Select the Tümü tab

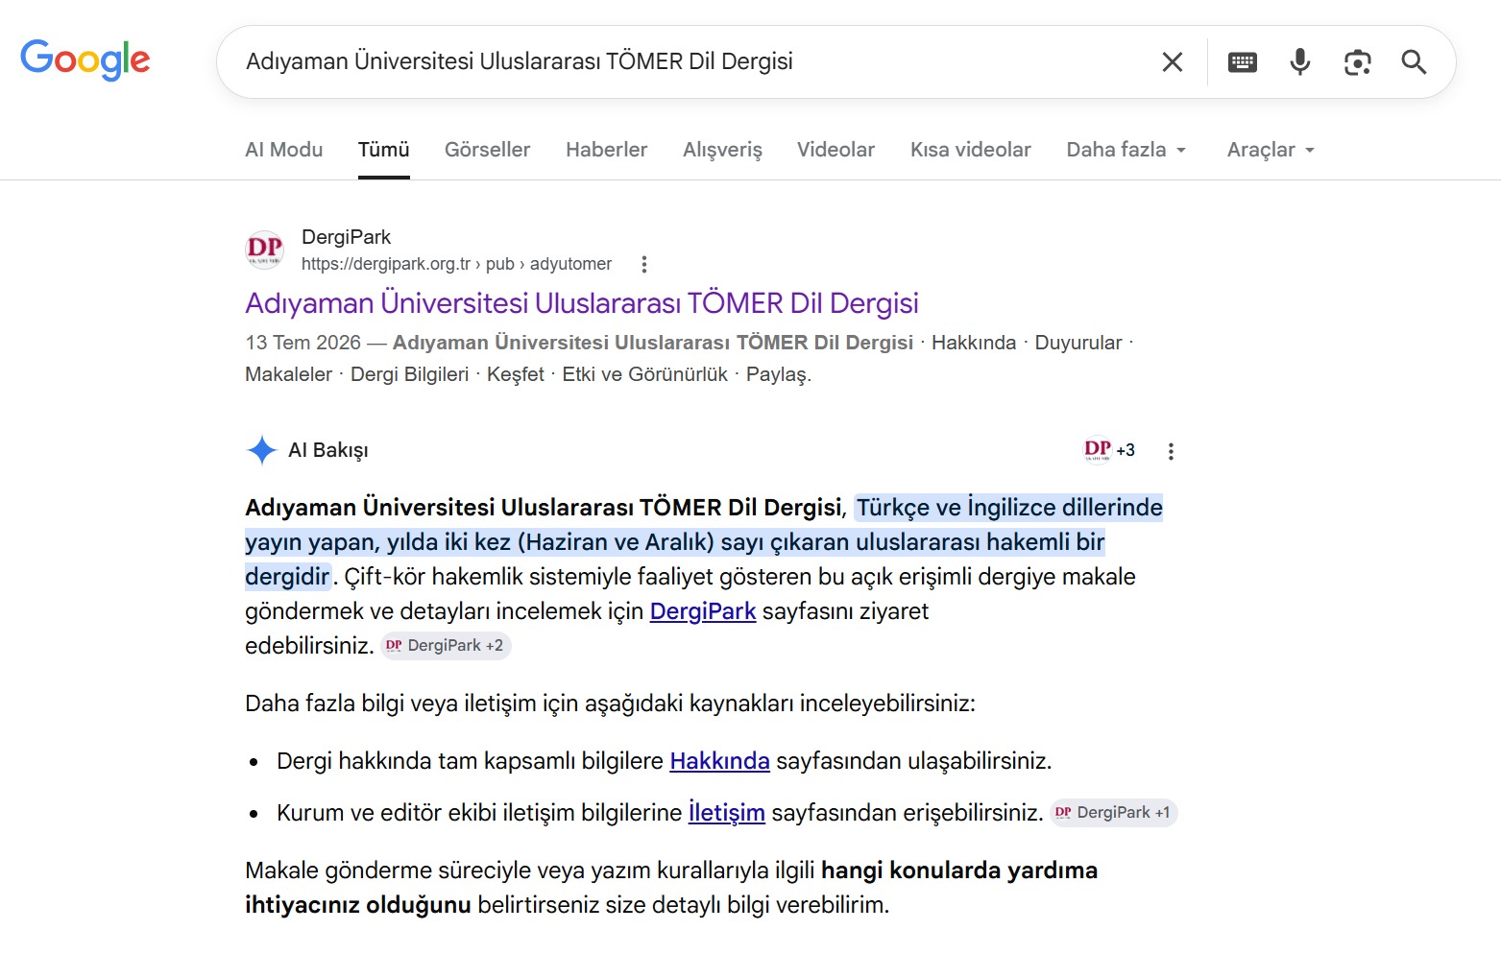(384, 150)
